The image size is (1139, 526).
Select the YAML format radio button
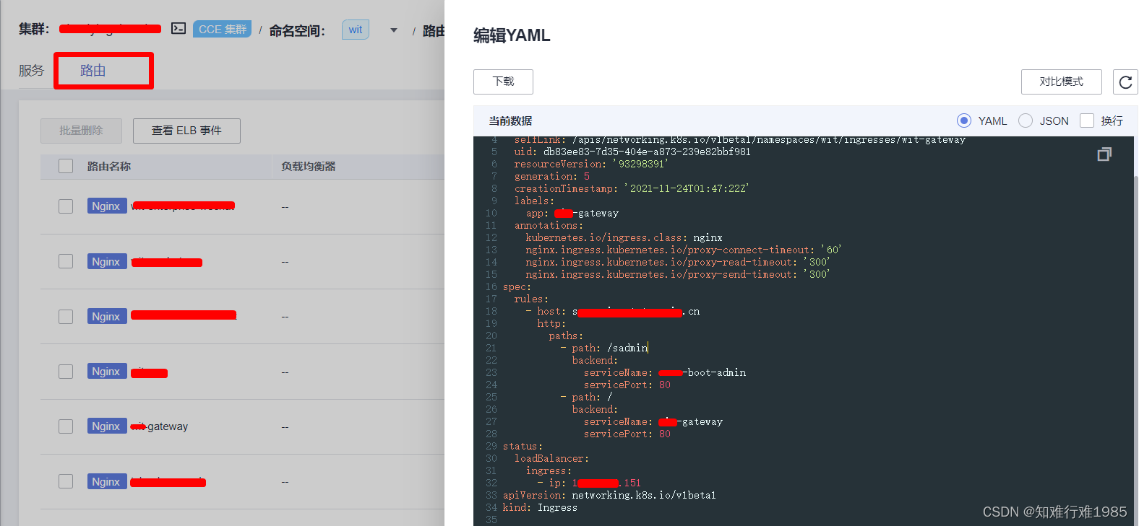pyautogui.click(x=963, y=120)
